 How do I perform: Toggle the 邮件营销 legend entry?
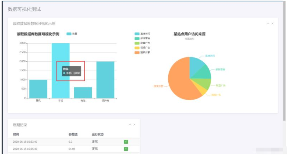click(x=142, y=38)
